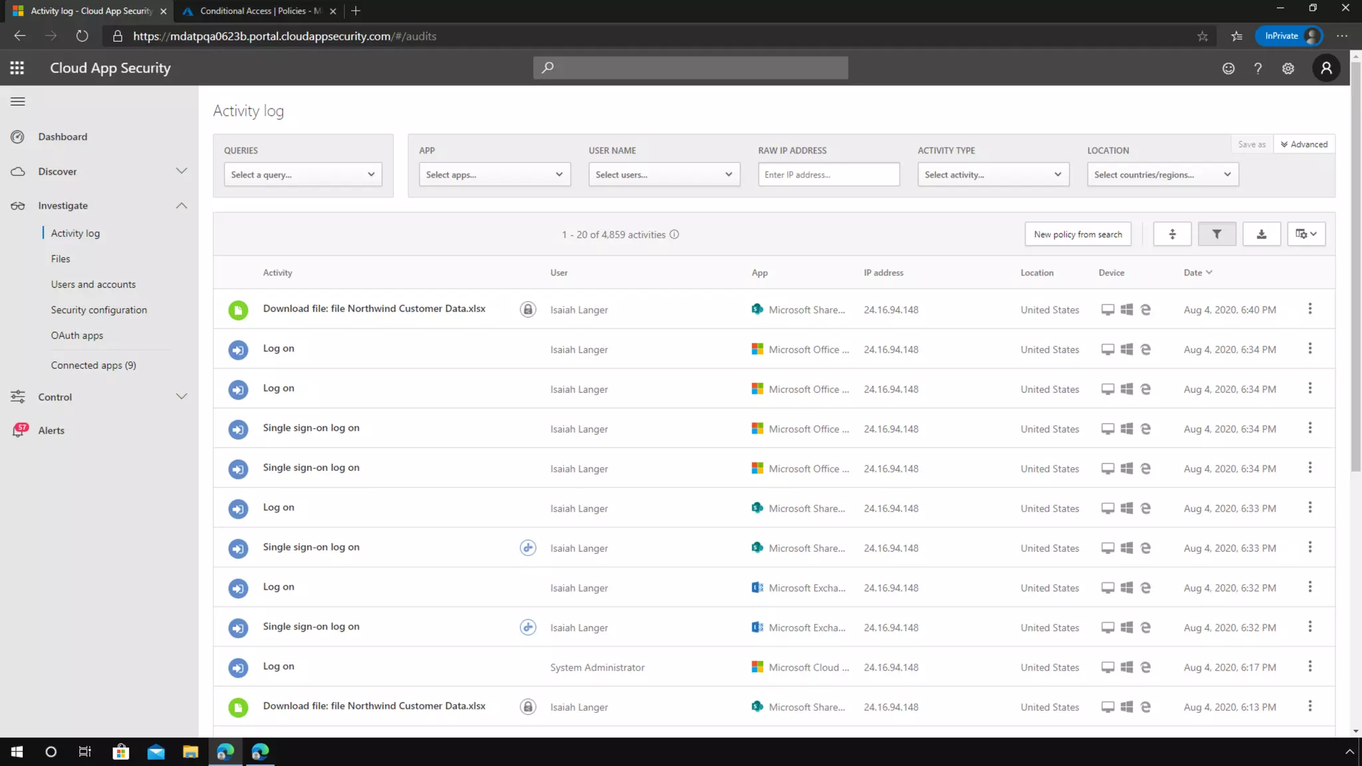
Task: Open the table columns settings dropdown
Action: 1305,234
